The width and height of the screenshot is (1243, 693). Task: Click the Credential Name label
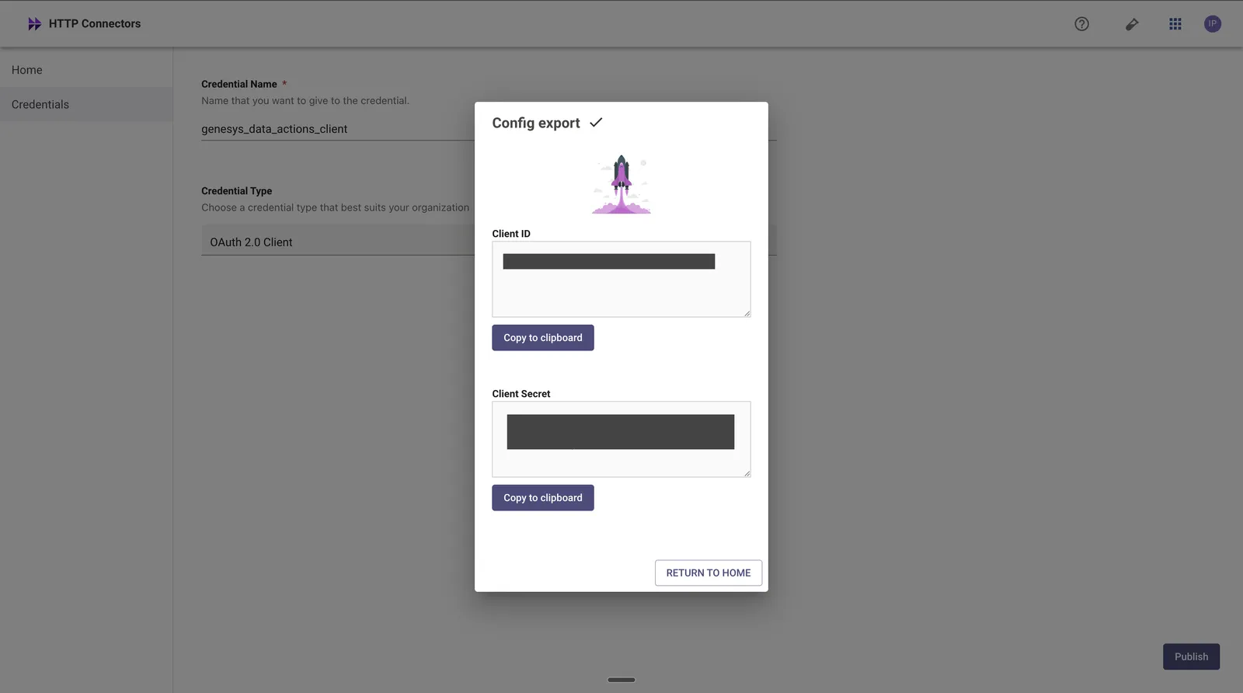point(239,84)
